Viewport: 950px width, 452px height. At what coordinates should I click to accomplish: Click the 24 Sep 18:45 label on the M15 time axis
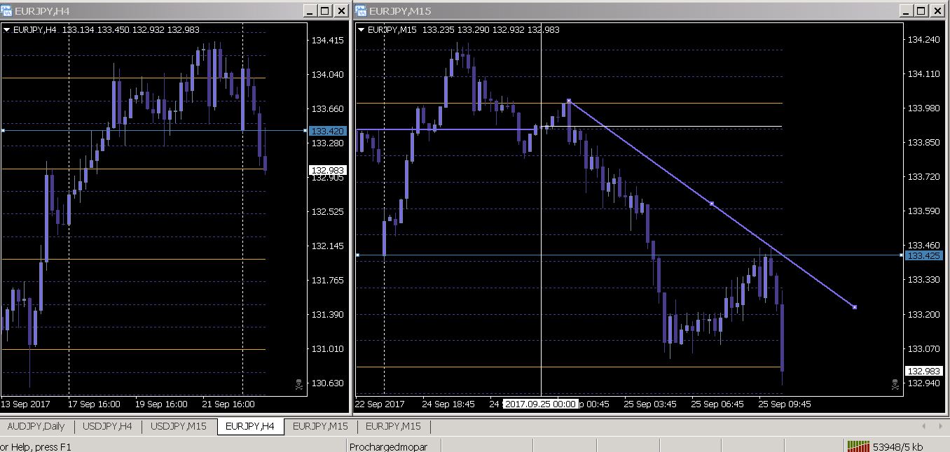[448, 404]
